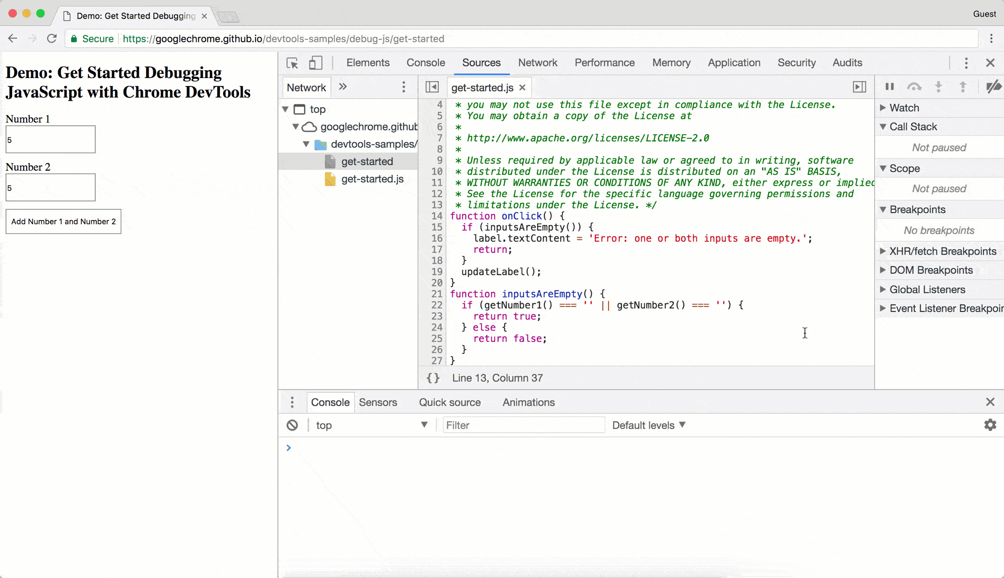This screenshot has height=578, width=1004.
Task: Toggle the file navigator panel icon
Action: coord(432,87)
